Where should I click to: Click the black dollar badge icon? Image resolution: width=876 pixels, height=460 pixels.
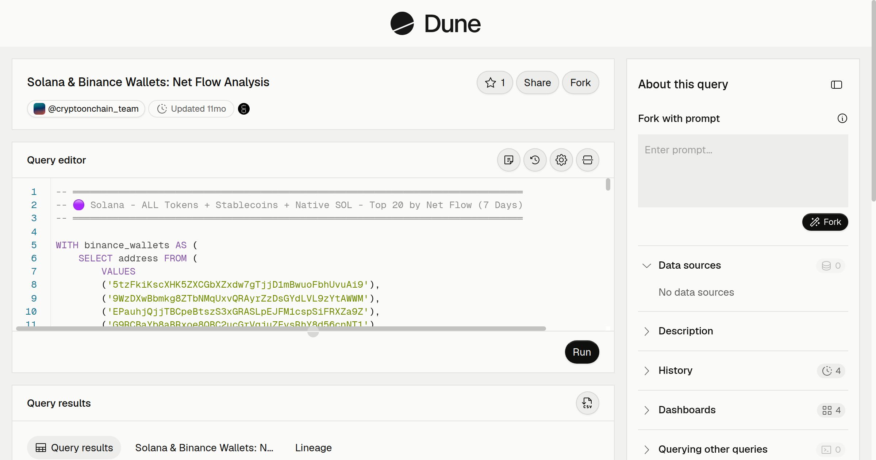(244, 109)
